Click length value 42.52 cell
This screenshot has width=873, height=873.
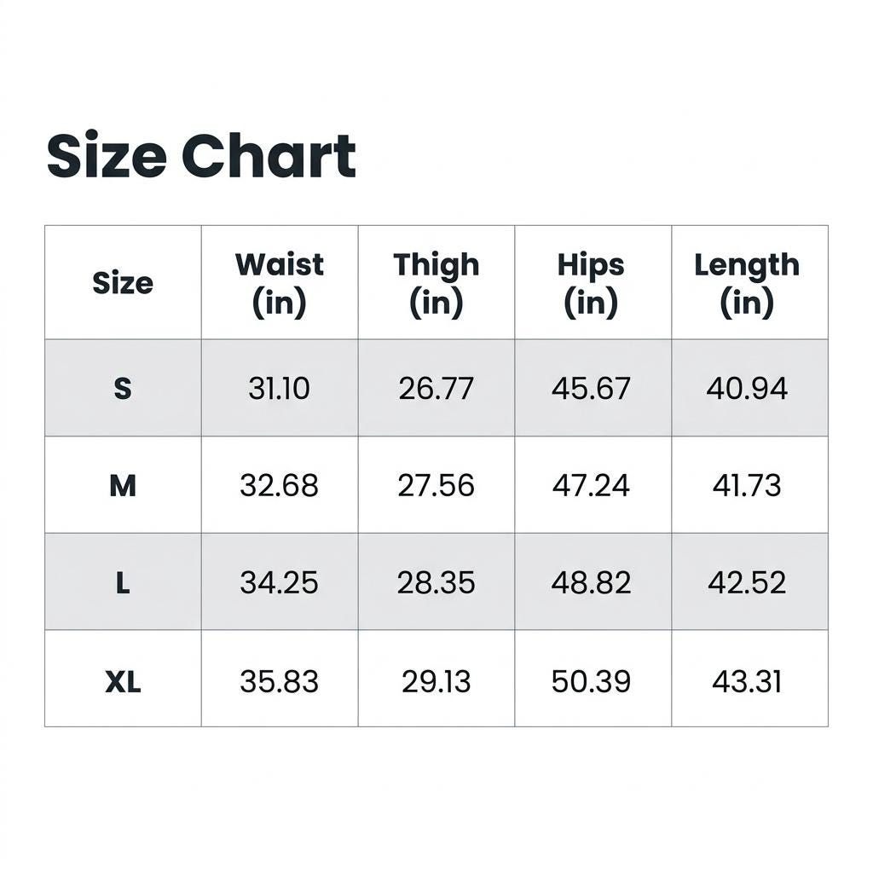pos(747,583)
